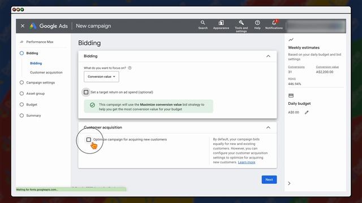Click the ROAS 446.94% value

[295, 84]
